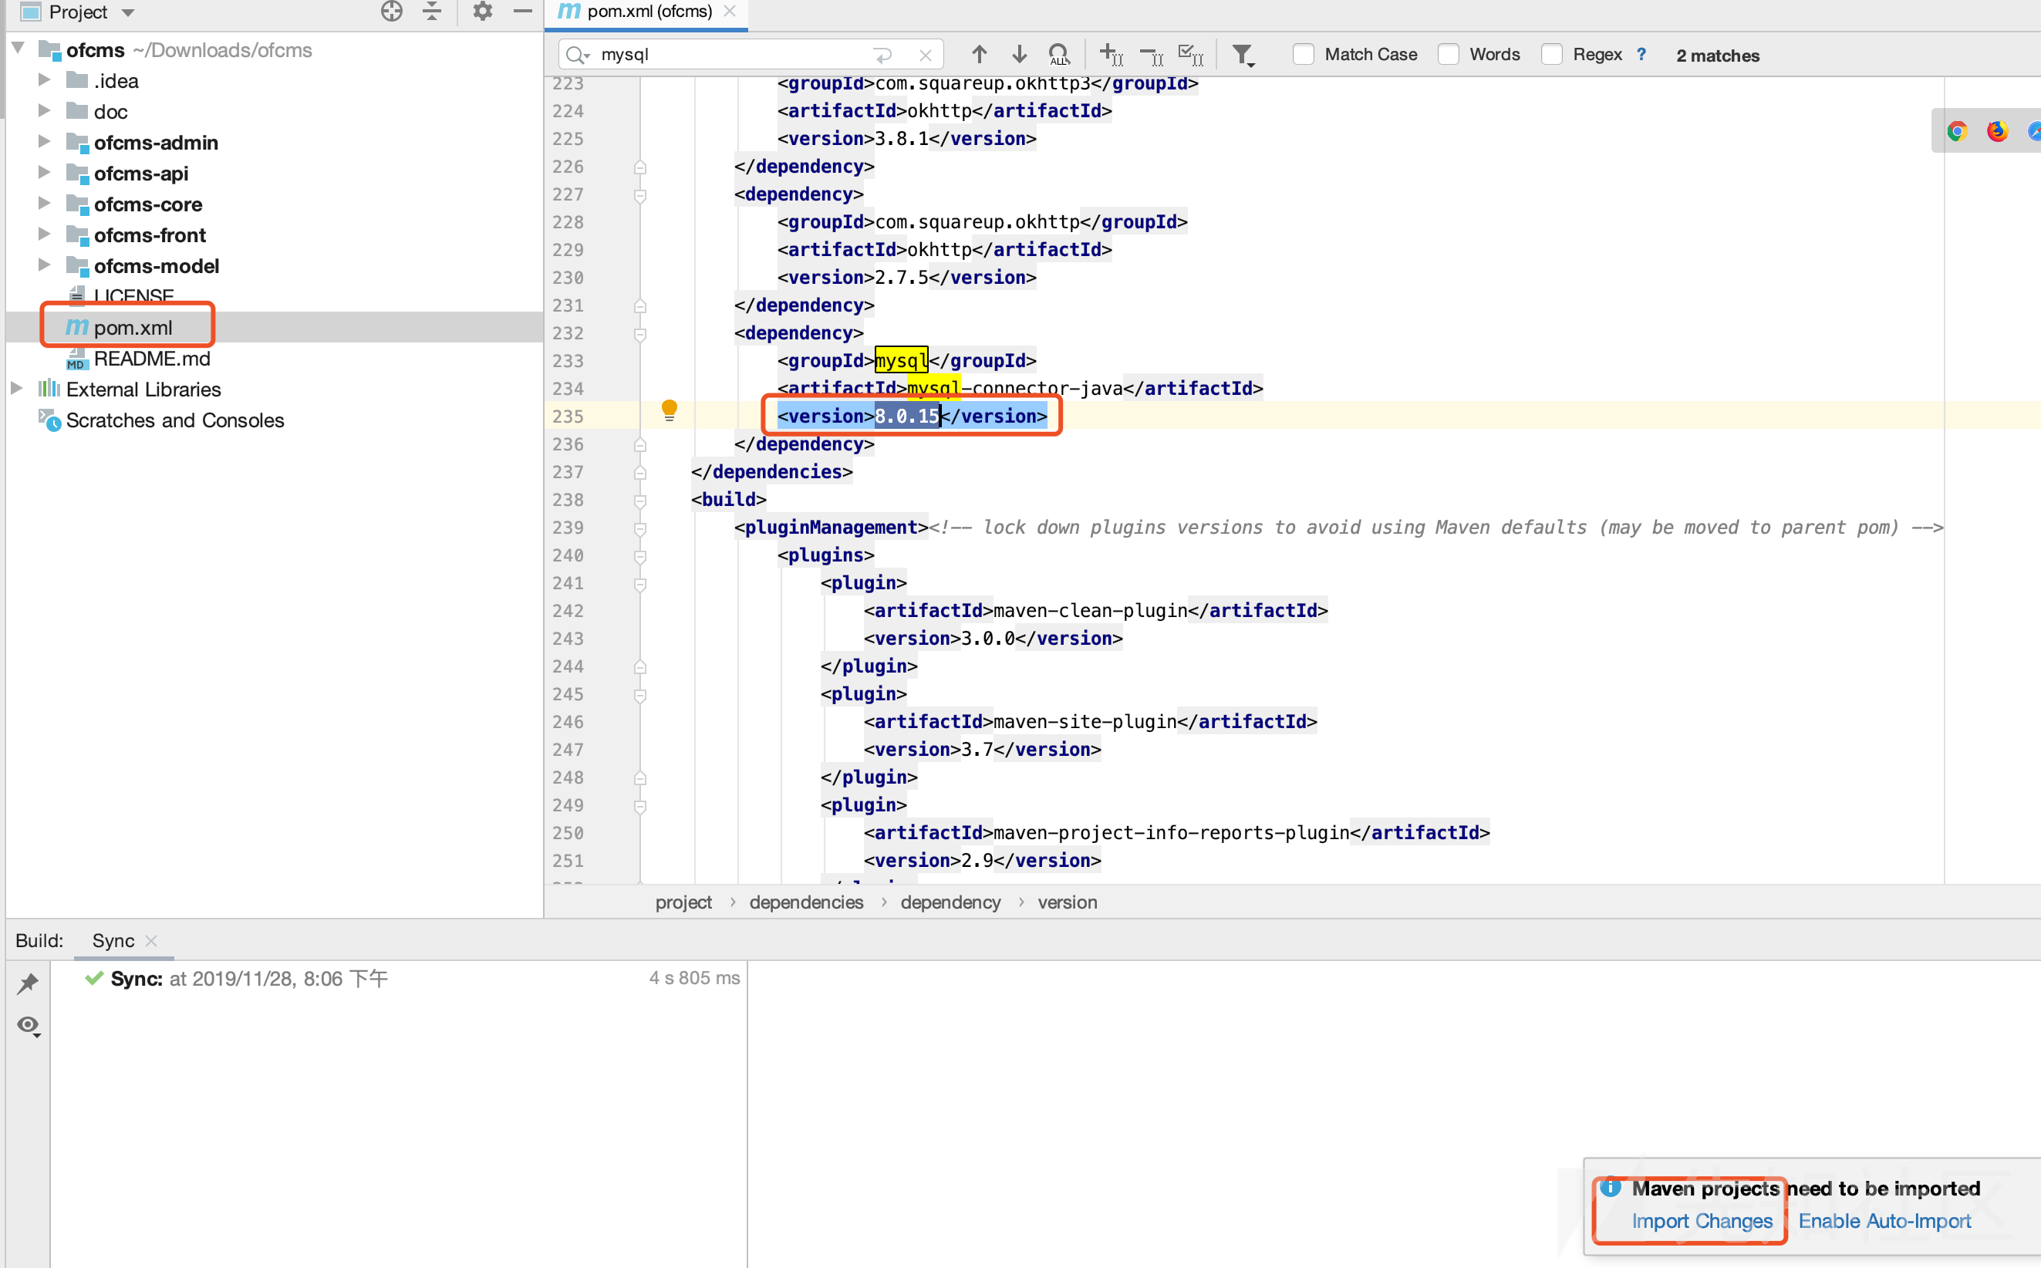The height and width of the screenshot is (1268, 2041).
Task: Expand the ofcms-admin module
Action: coord(44,141)
